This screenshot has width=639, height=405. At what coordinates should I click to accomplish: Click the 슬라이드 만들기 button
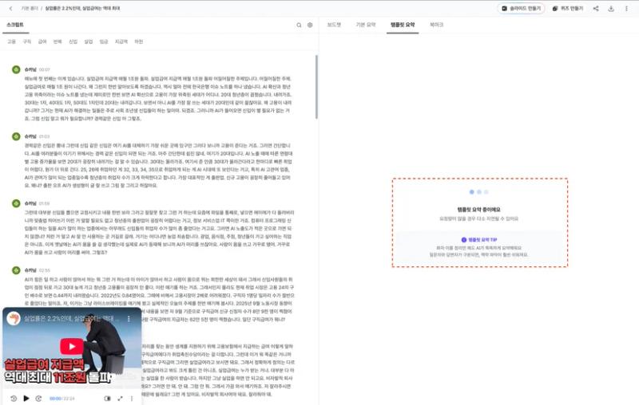point(522,8)
